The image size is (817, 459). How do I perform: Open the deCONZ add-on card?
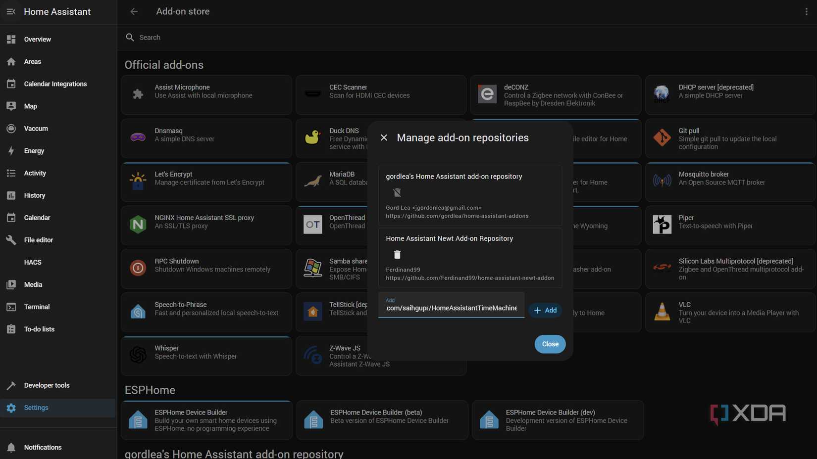click(556, 95)
